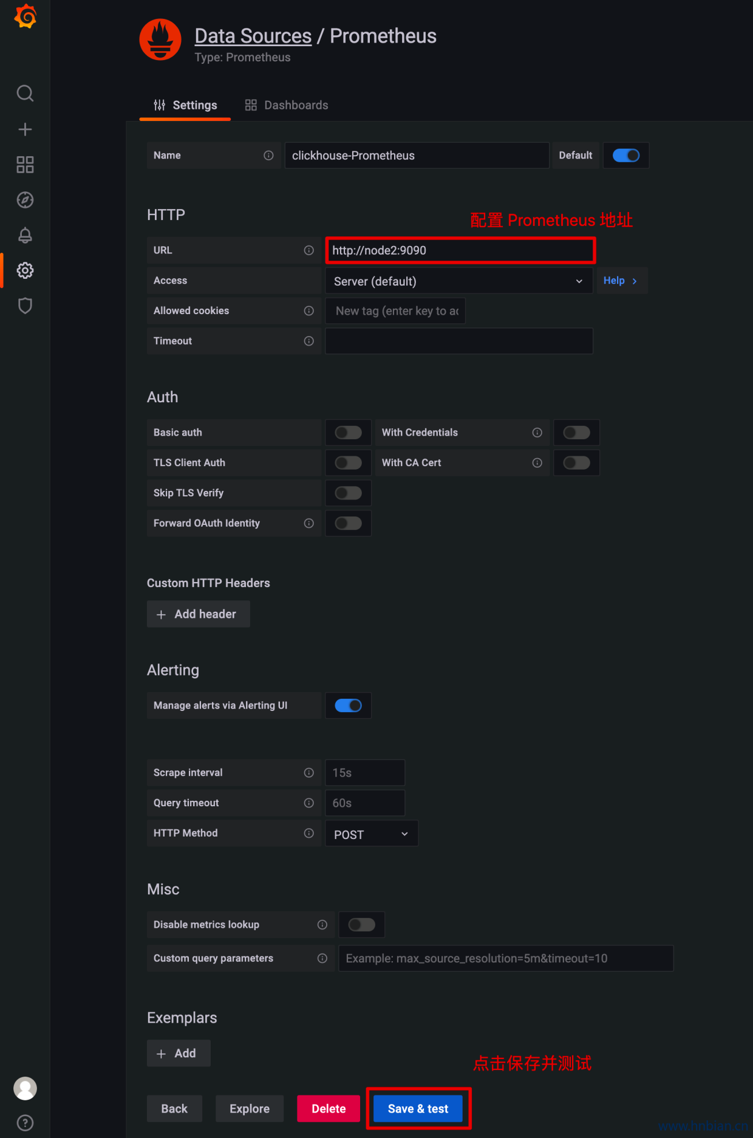Click the Create plus icon
This screenshot has height=1138, width=753.
click(x=25, y=129)
